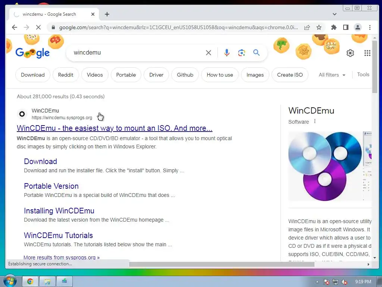Image resolution: width=382 pixels, height=287 pixels.
Task: Click the WinCDEmu site favicon gear
Action: coord(22,114)
